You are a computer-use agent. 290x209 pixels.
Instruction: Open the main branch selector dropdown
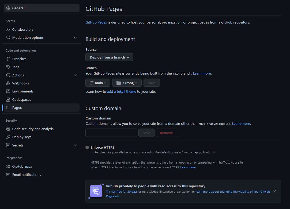click(98, 83)
